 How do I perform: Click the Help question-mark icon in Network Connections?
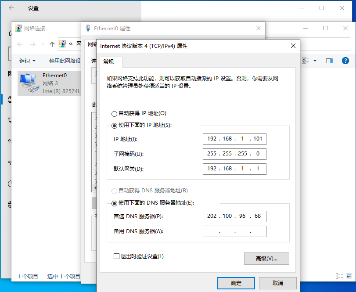(x=345, y=61)
